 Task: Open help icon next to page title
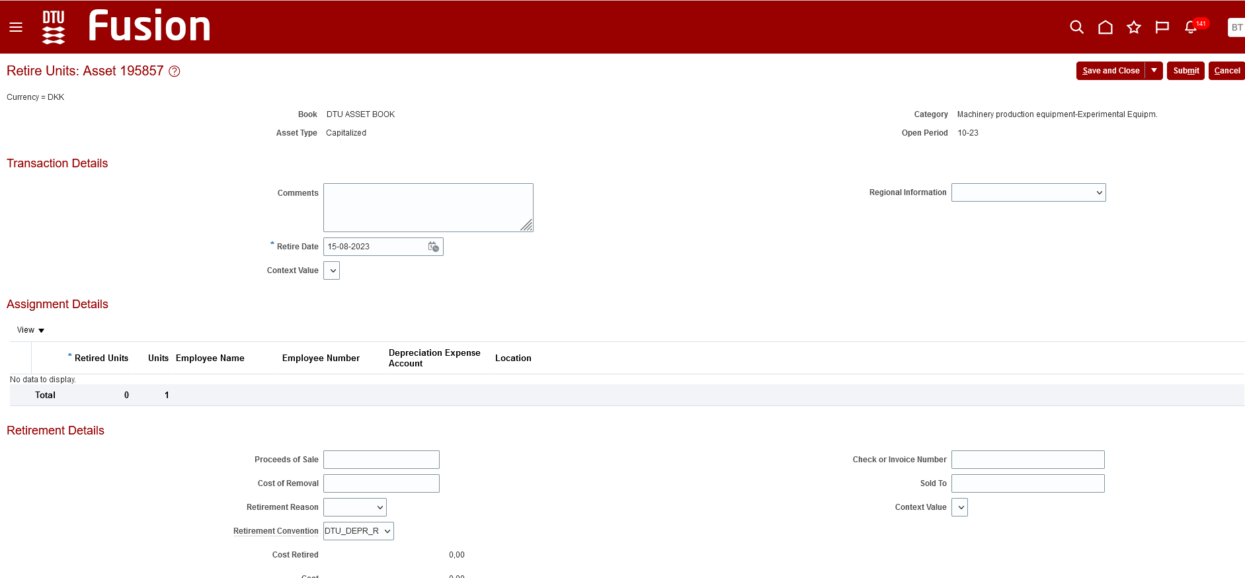pyautogui.click(x=175, y=71)
